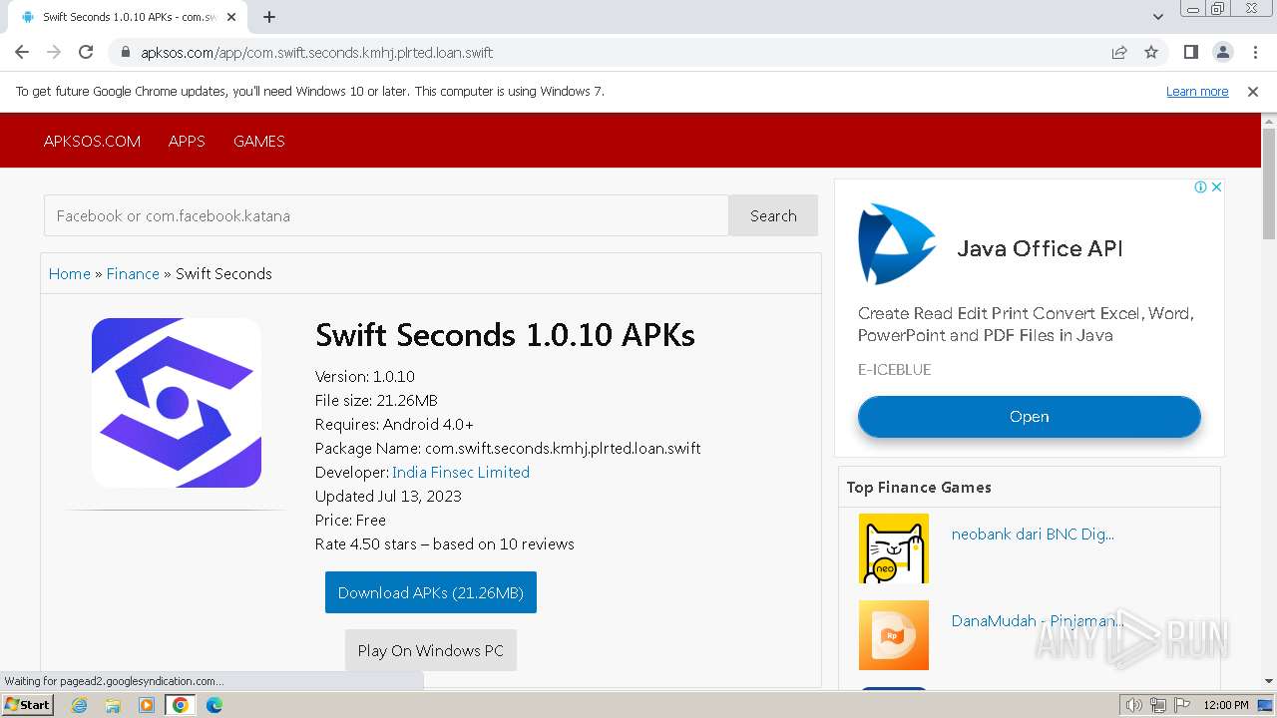1277x718 pixels.
Task: Click the 12:00 PM system clock
Action: click(1226, 705)
